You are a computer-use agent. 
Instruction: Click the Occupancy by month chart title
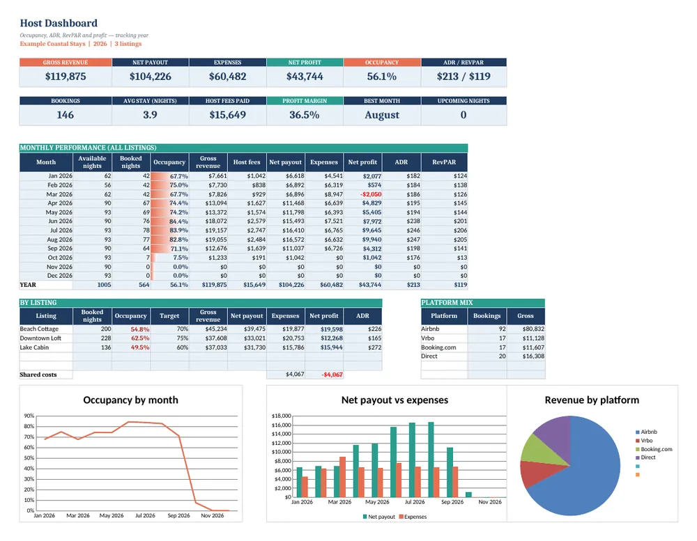pyautogui.click(x=131, y=400)
